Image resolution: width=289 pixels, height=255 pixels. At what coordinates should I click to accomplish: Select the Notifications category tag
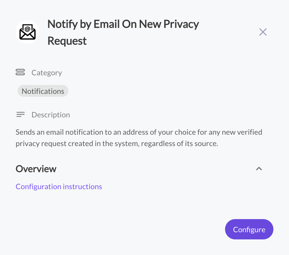click(43, 91)
